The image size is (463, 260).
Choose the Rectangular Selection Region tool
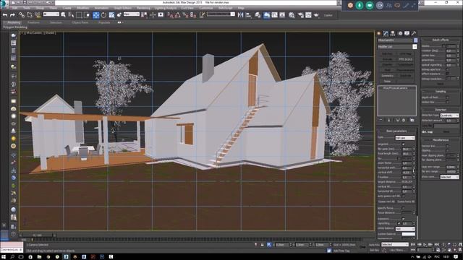coord(79,14)
